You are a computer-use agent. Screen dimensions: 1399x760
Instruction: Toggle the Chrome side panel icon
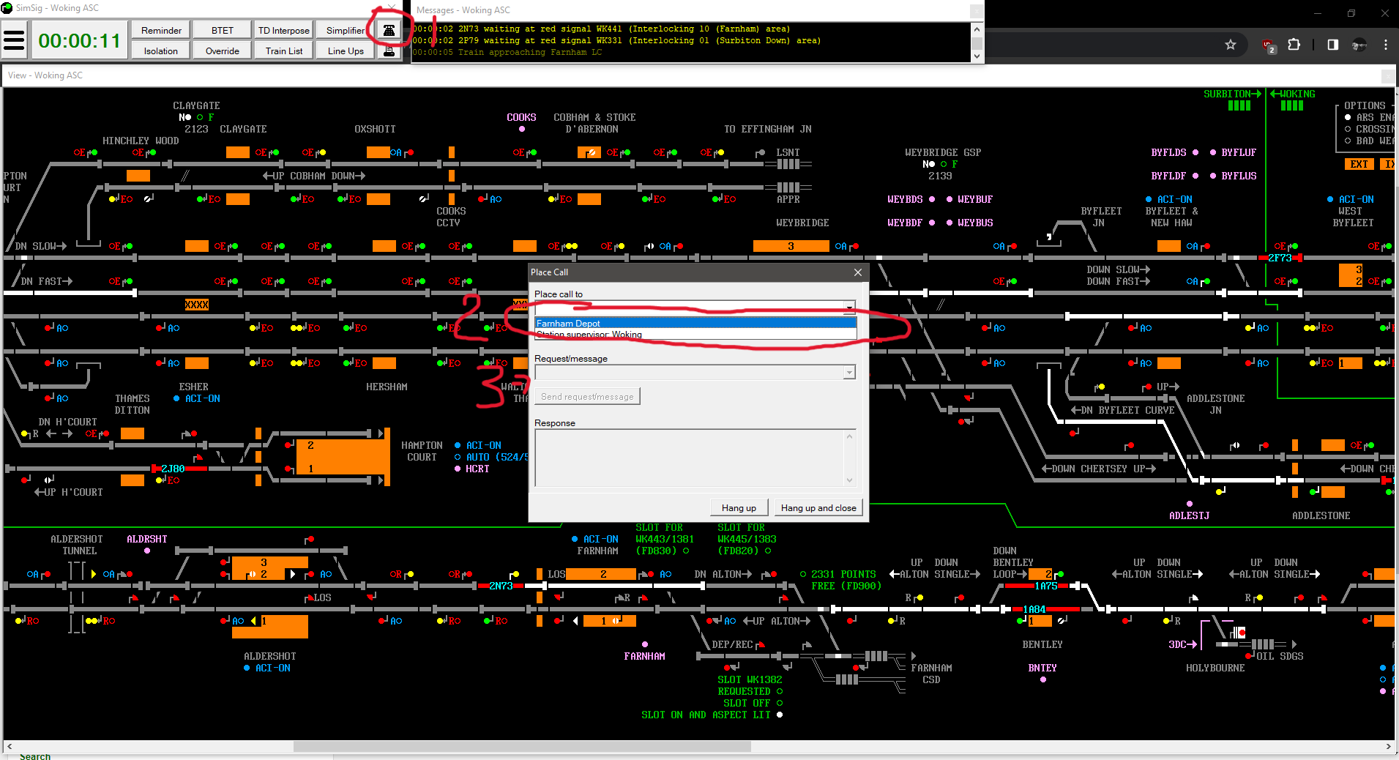(x=1333, y=45)
